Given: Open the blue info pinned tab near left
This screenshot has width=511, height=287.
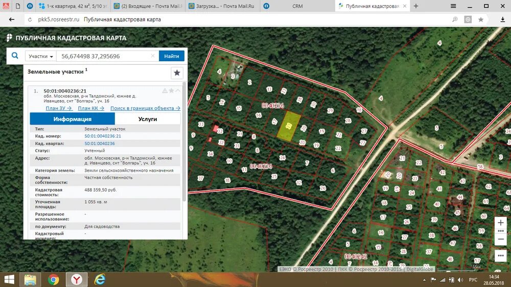Looking at the screenshot, I should click(x=30, y=6).
